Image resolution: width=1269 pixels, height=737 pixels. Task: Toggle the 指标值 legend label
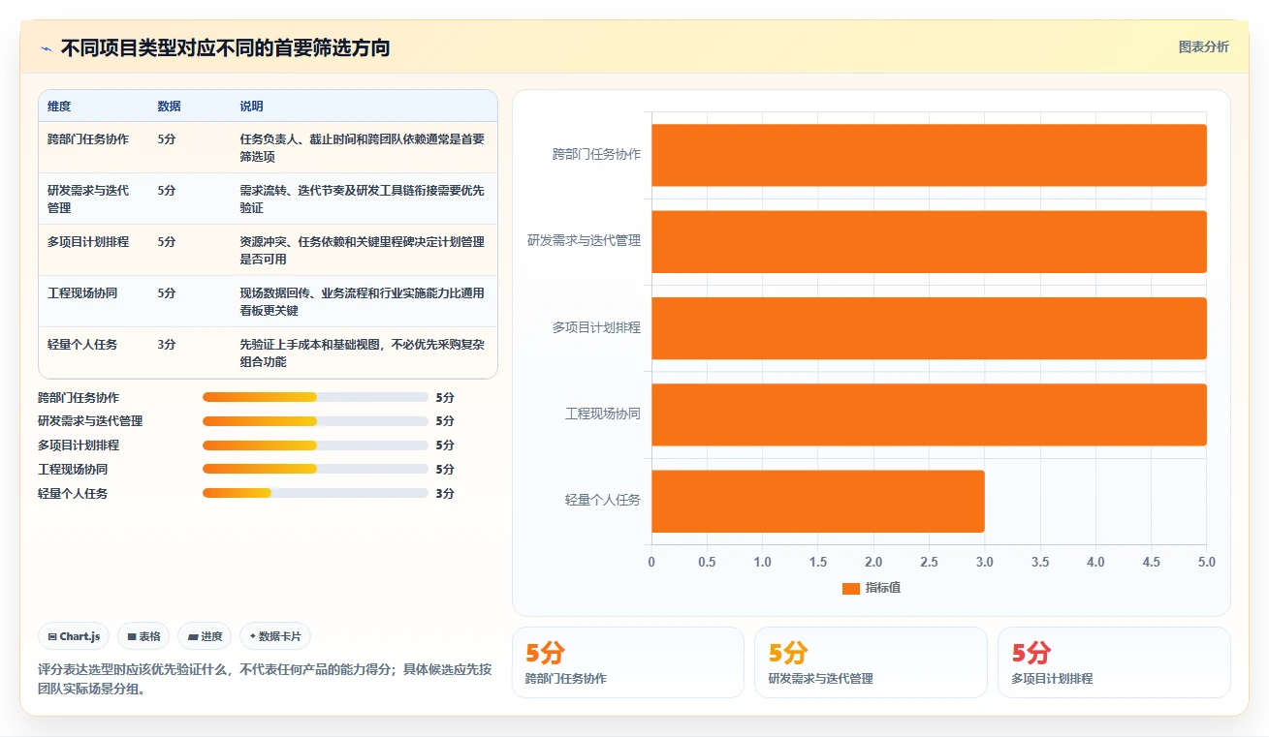tap(883, 588)
